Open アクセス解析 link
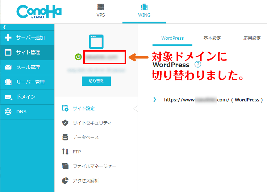 click(x=86, y=181)
